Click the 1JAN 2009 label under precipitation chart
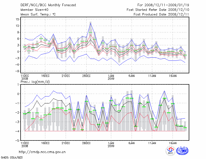Screen dimensions: 206x159 tap(111, 144)
